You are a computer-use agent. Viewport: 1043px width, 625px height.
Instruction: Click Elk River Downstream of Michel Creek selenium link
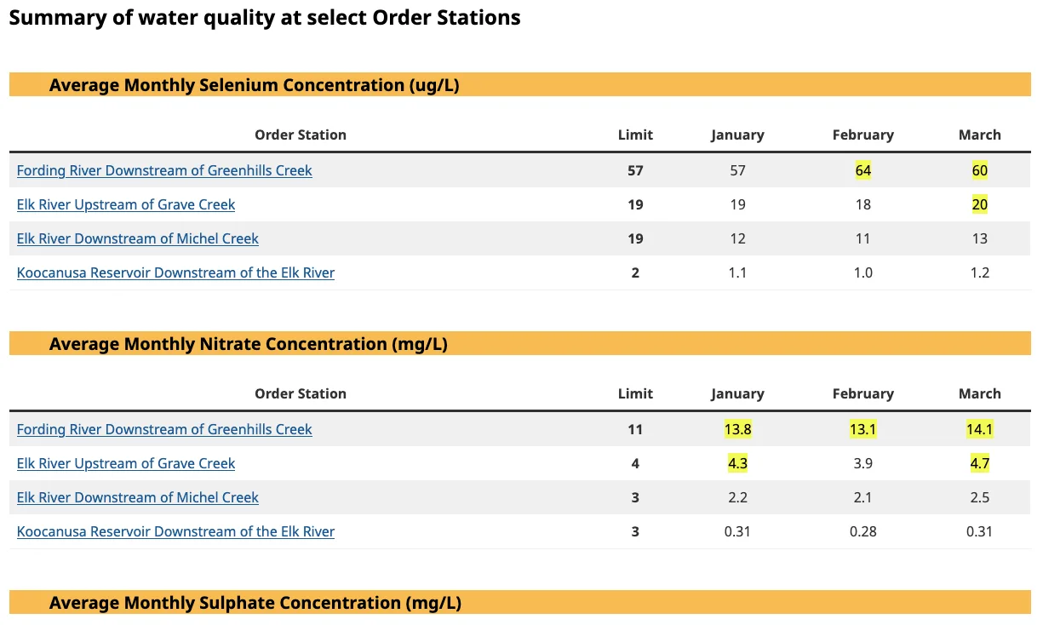click(x=138, y=238)
